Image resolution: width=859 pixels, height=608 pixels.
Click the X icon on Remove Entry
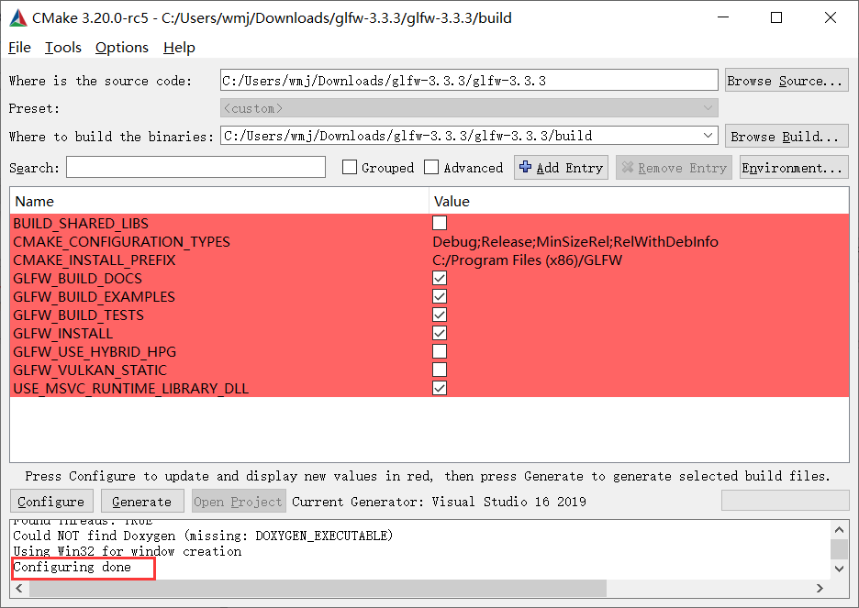pyautogui.click(x=634, y=167)
